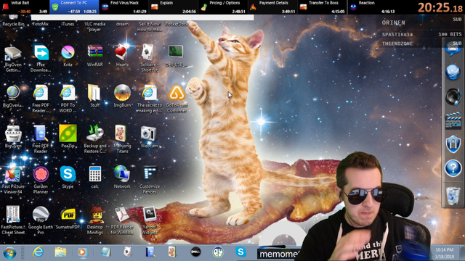Select the 'Transfer To Boss' segment
This screenshot has height=261, width=465.
322,7
